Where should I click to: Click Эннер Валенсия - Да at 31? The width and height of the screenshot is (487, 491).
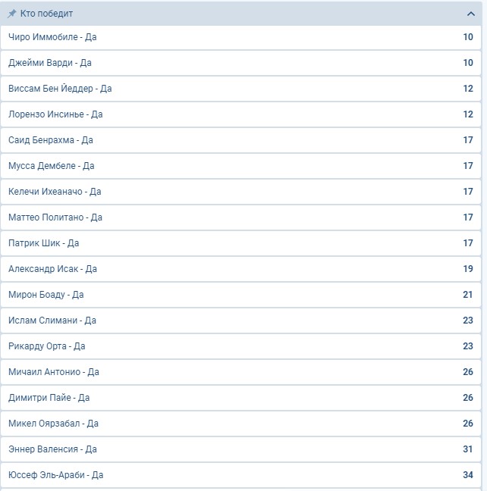tap(240, 449)
